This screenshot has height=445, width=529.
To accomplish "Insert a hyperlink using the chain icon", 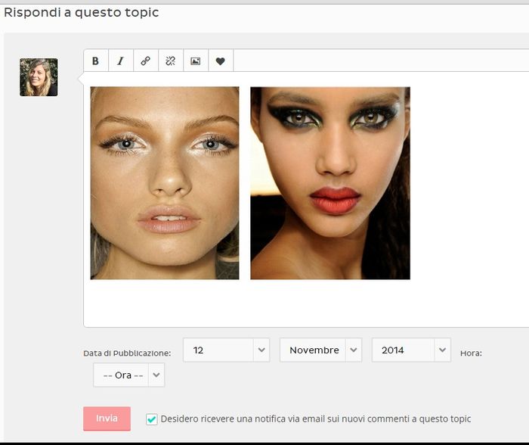I will 145,61.
